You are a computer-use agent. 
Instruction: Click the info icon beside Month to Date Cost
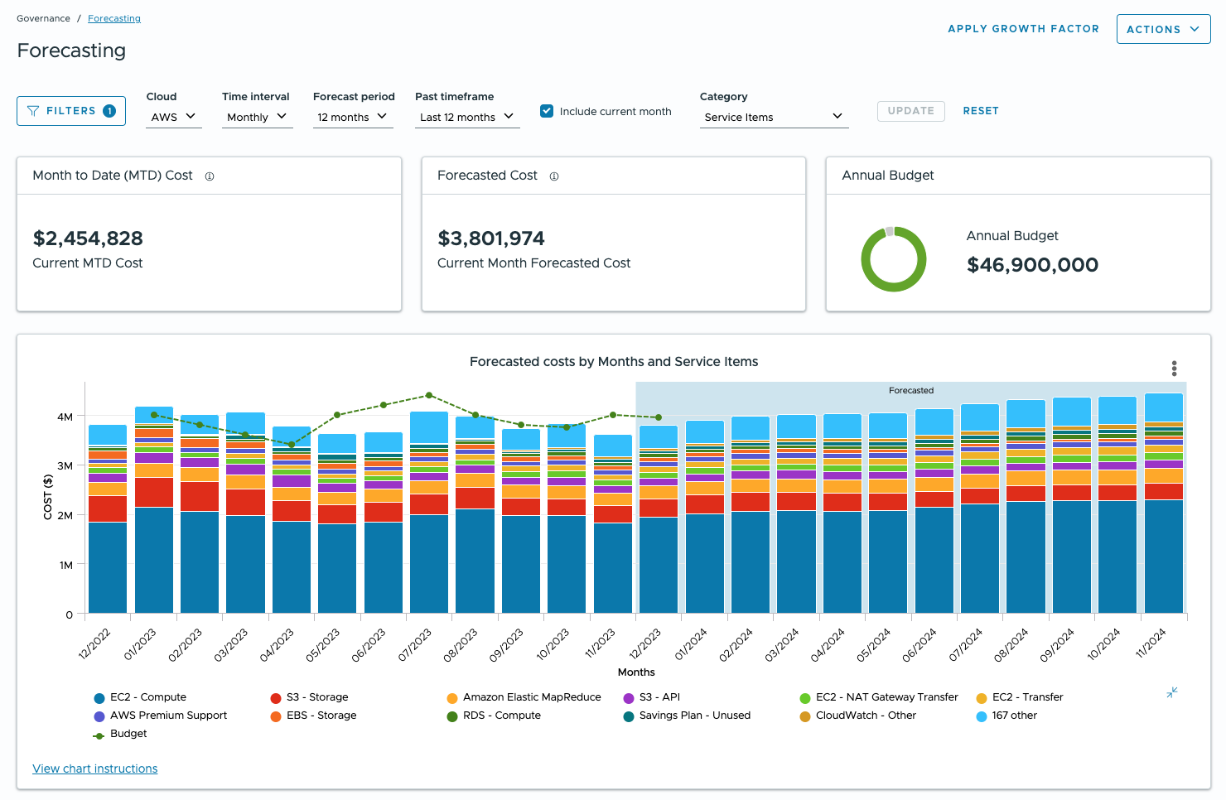click(x=210, y=176)
